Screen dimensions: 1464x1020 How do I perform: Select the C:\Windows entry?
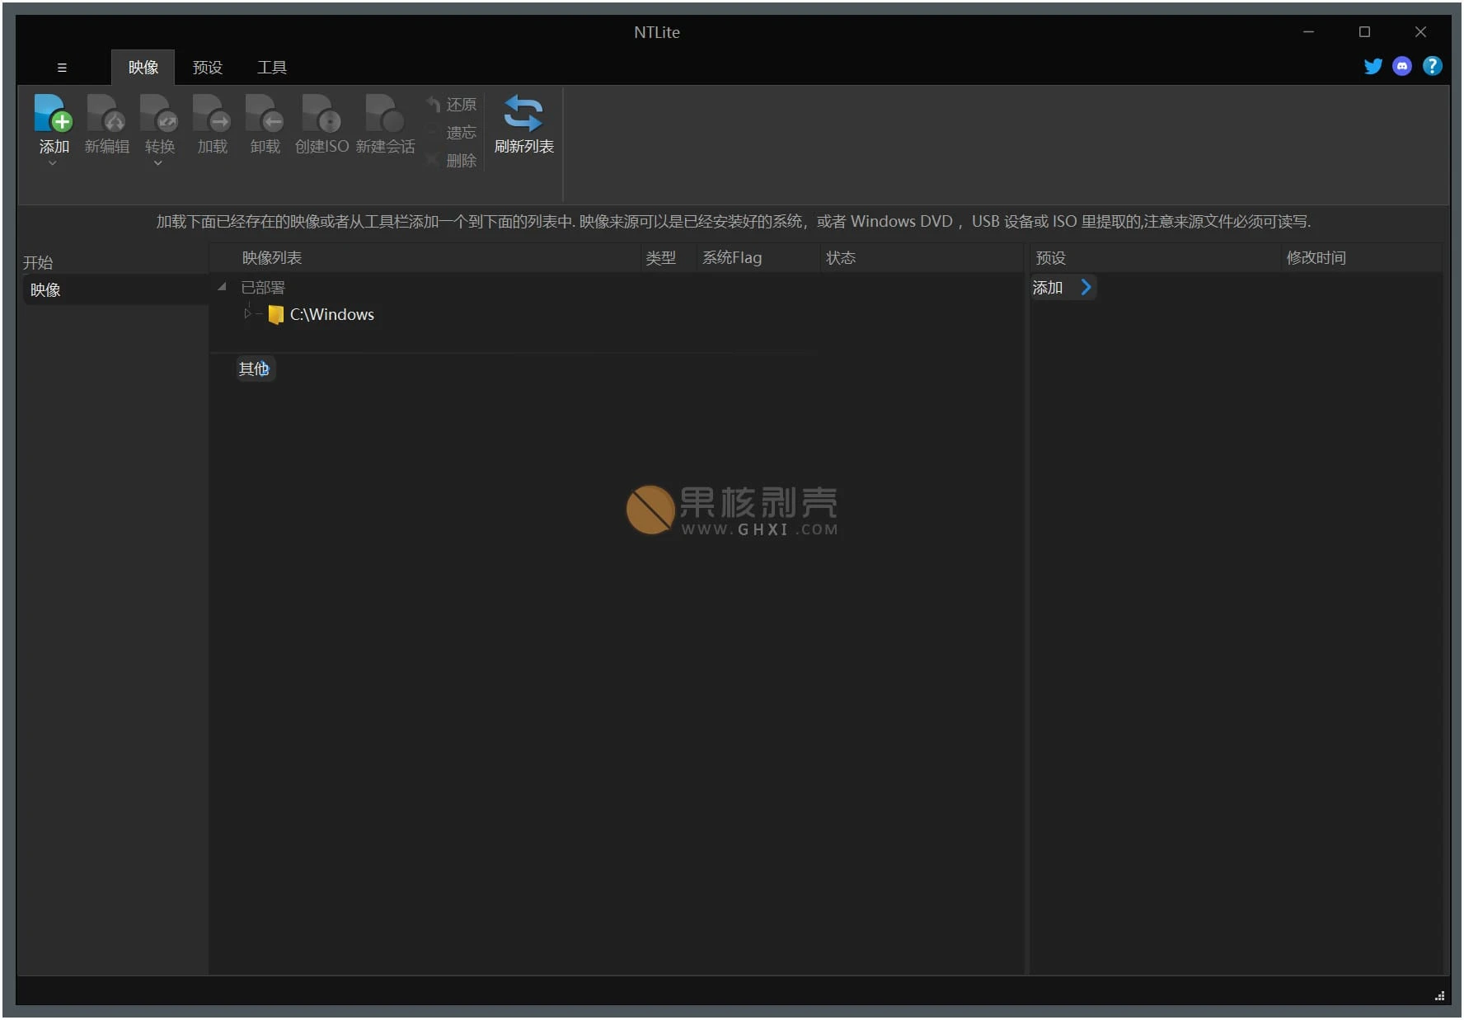331,315
